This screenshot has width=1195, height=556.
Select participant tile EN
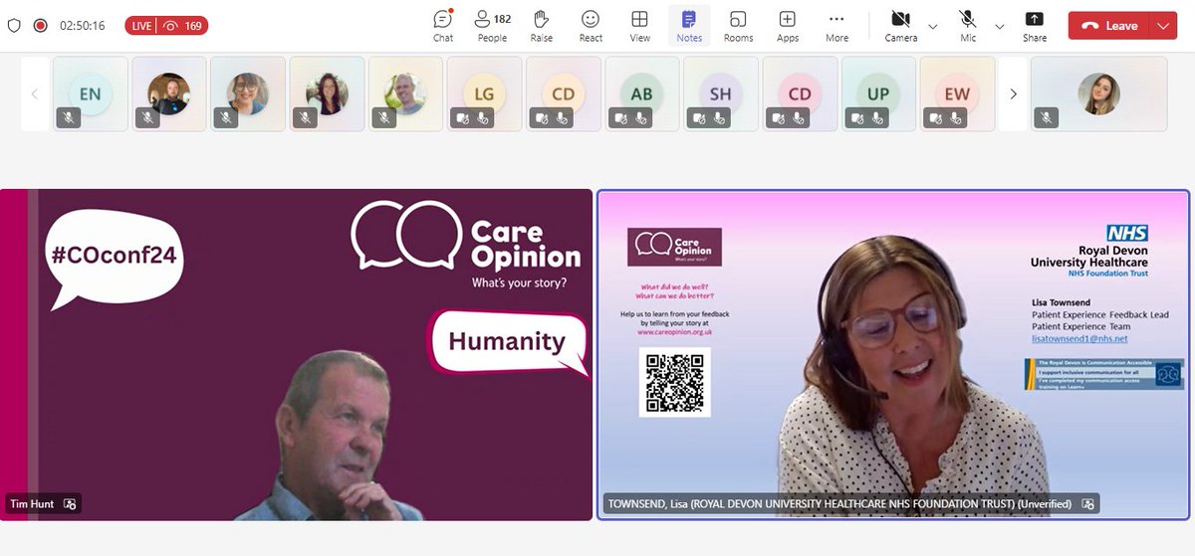91,94
